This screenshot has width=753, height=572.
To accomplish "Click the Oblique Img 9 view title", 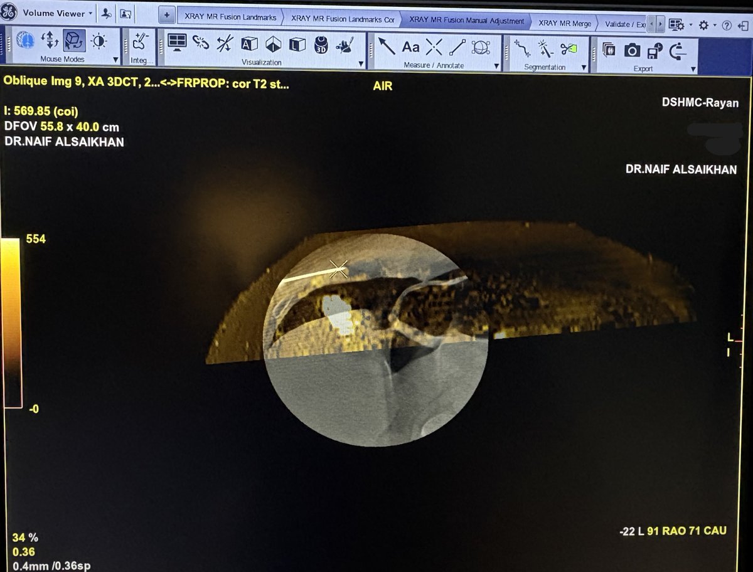I will click(x=147, y=82).
